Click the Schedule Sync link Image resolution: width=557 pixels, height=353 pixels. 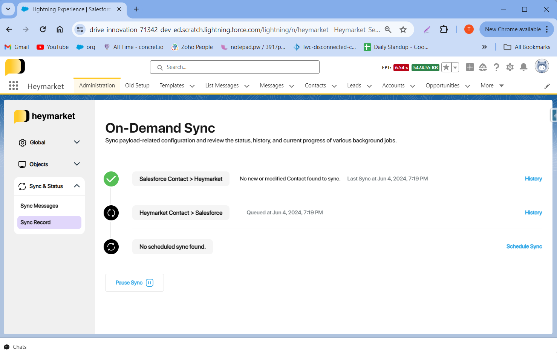point(524,246)
